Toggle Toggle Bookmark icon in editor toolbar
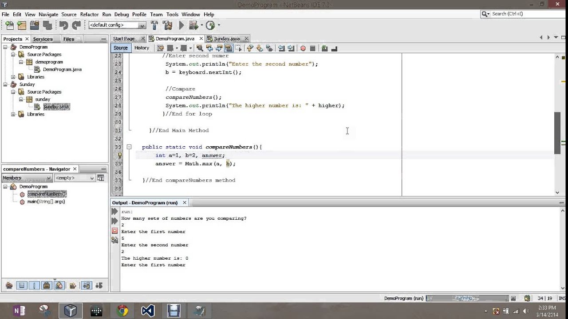 (x=269, y=48)
